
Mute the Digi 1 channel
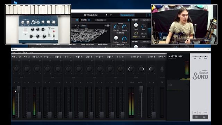[49, 82]
